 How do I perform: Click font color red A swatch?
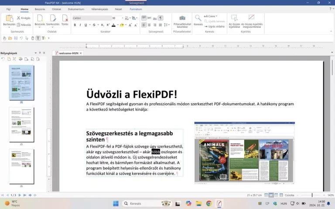click(113, 25)
